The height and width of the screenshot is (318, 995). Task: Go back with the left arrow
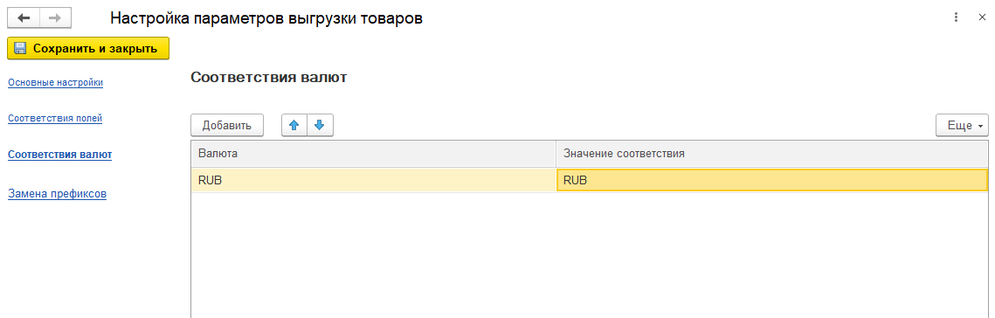[x=24, y=17]
